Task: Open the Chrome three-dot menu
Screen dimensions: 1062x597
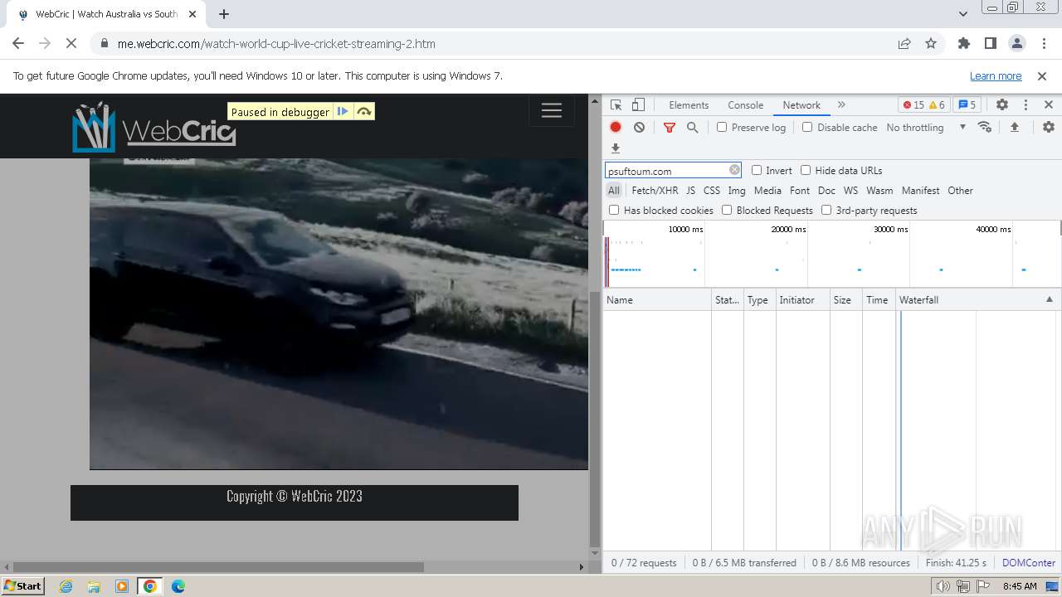Action: [x=1043, y=43]
